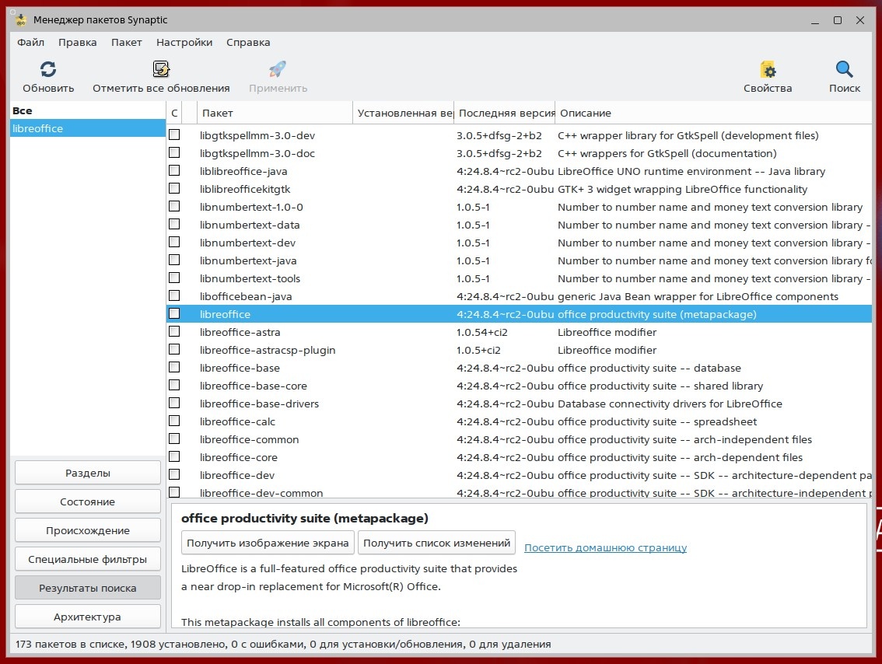The width and height of the screenshot is (882, 664).
Task: Sort by the Описание column header
Action: (713, 113)
